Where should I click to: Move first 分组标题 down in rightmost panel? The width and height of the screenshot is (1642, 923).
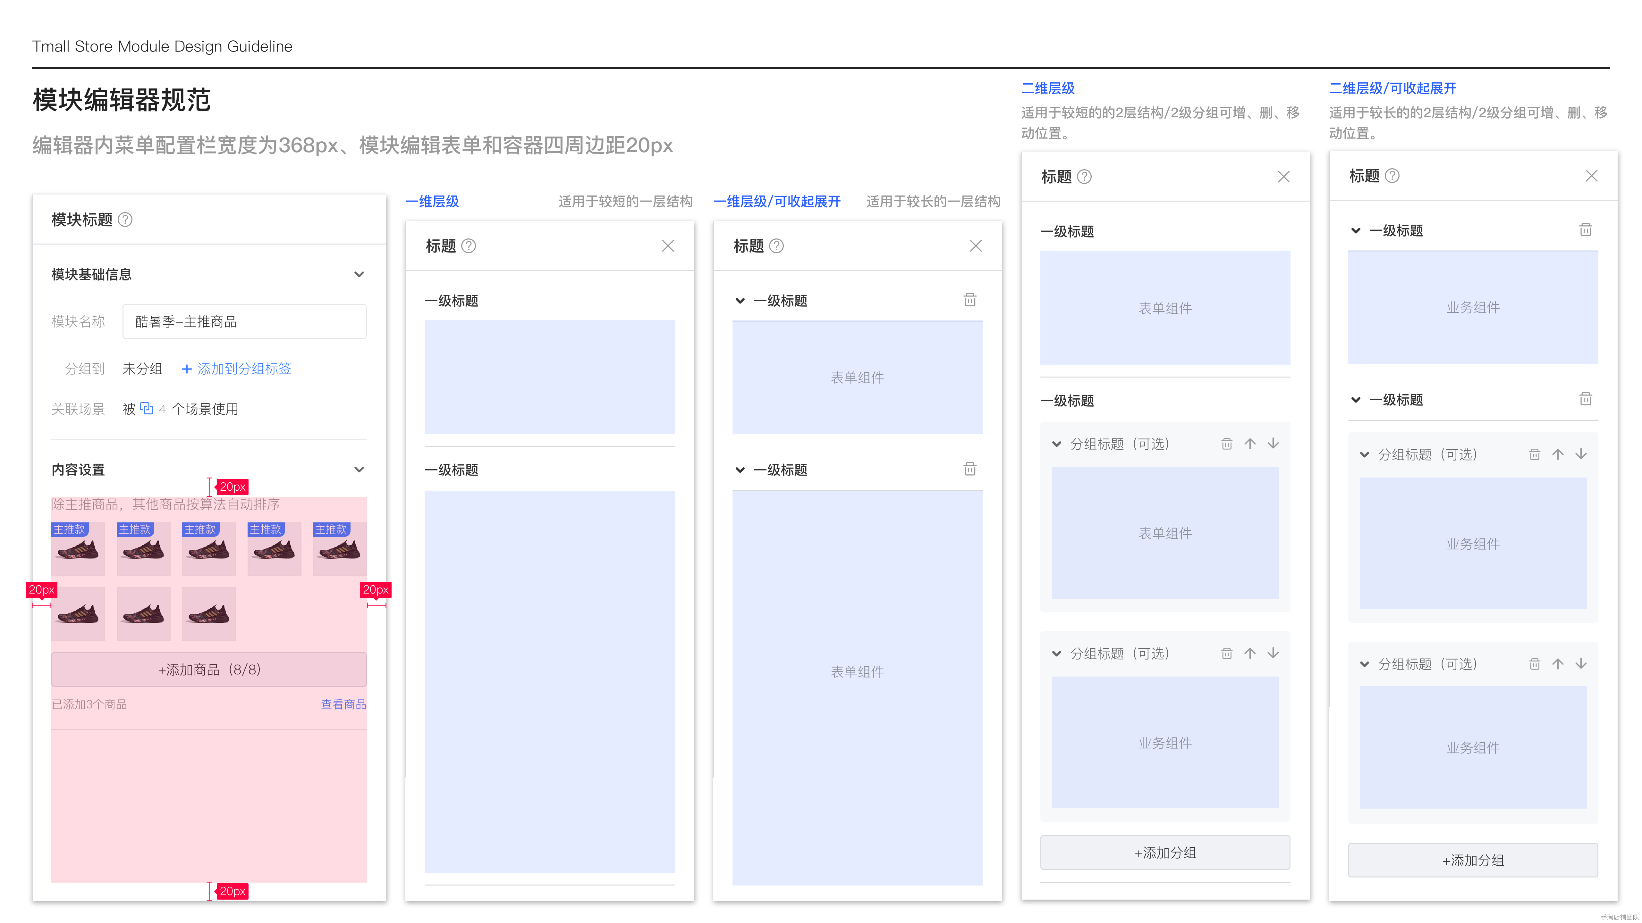pos(1581,454)
